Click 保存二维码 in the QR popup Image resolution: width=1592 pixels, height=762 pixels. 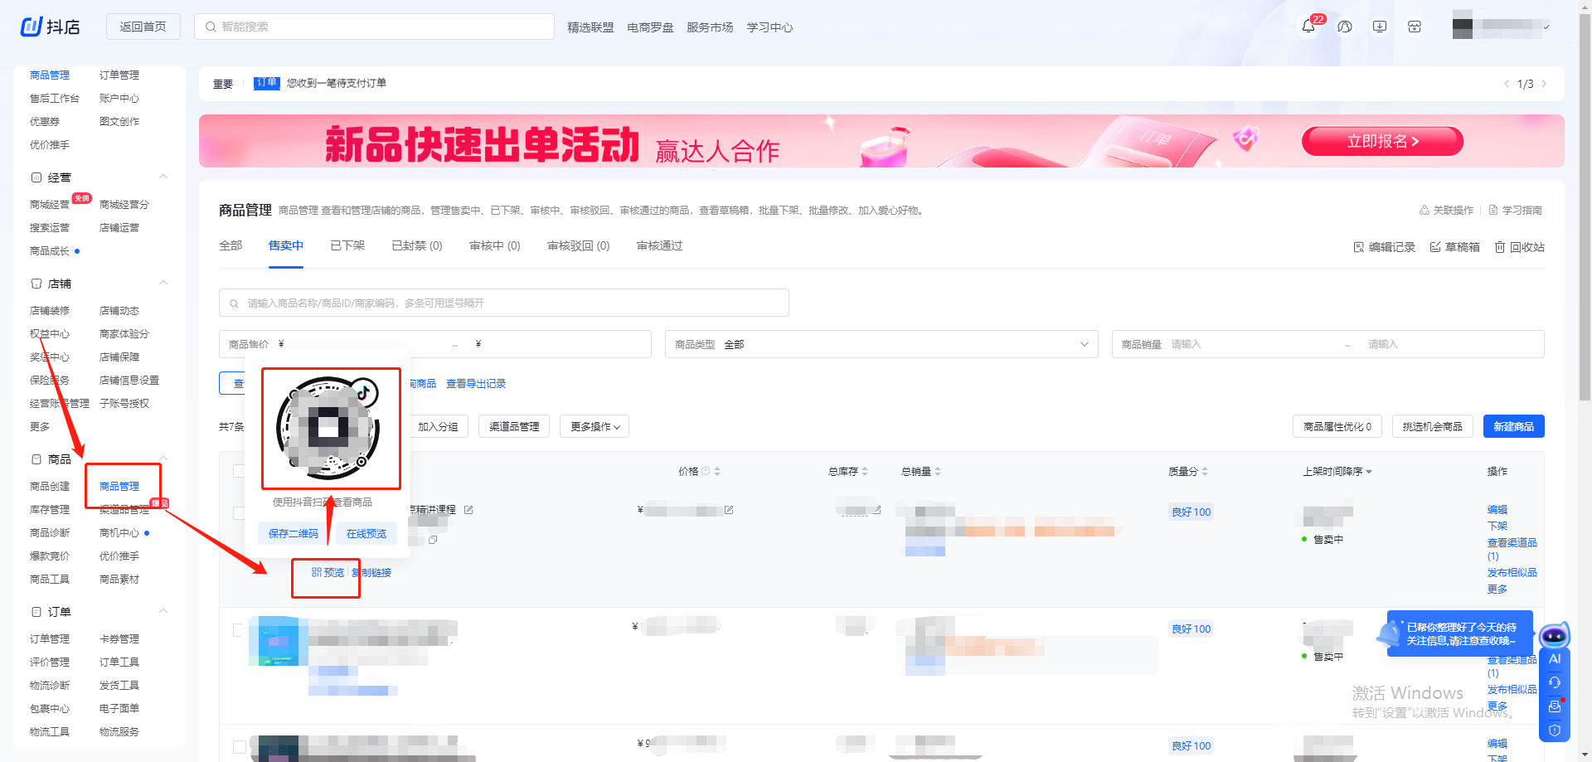click(294, 533)
